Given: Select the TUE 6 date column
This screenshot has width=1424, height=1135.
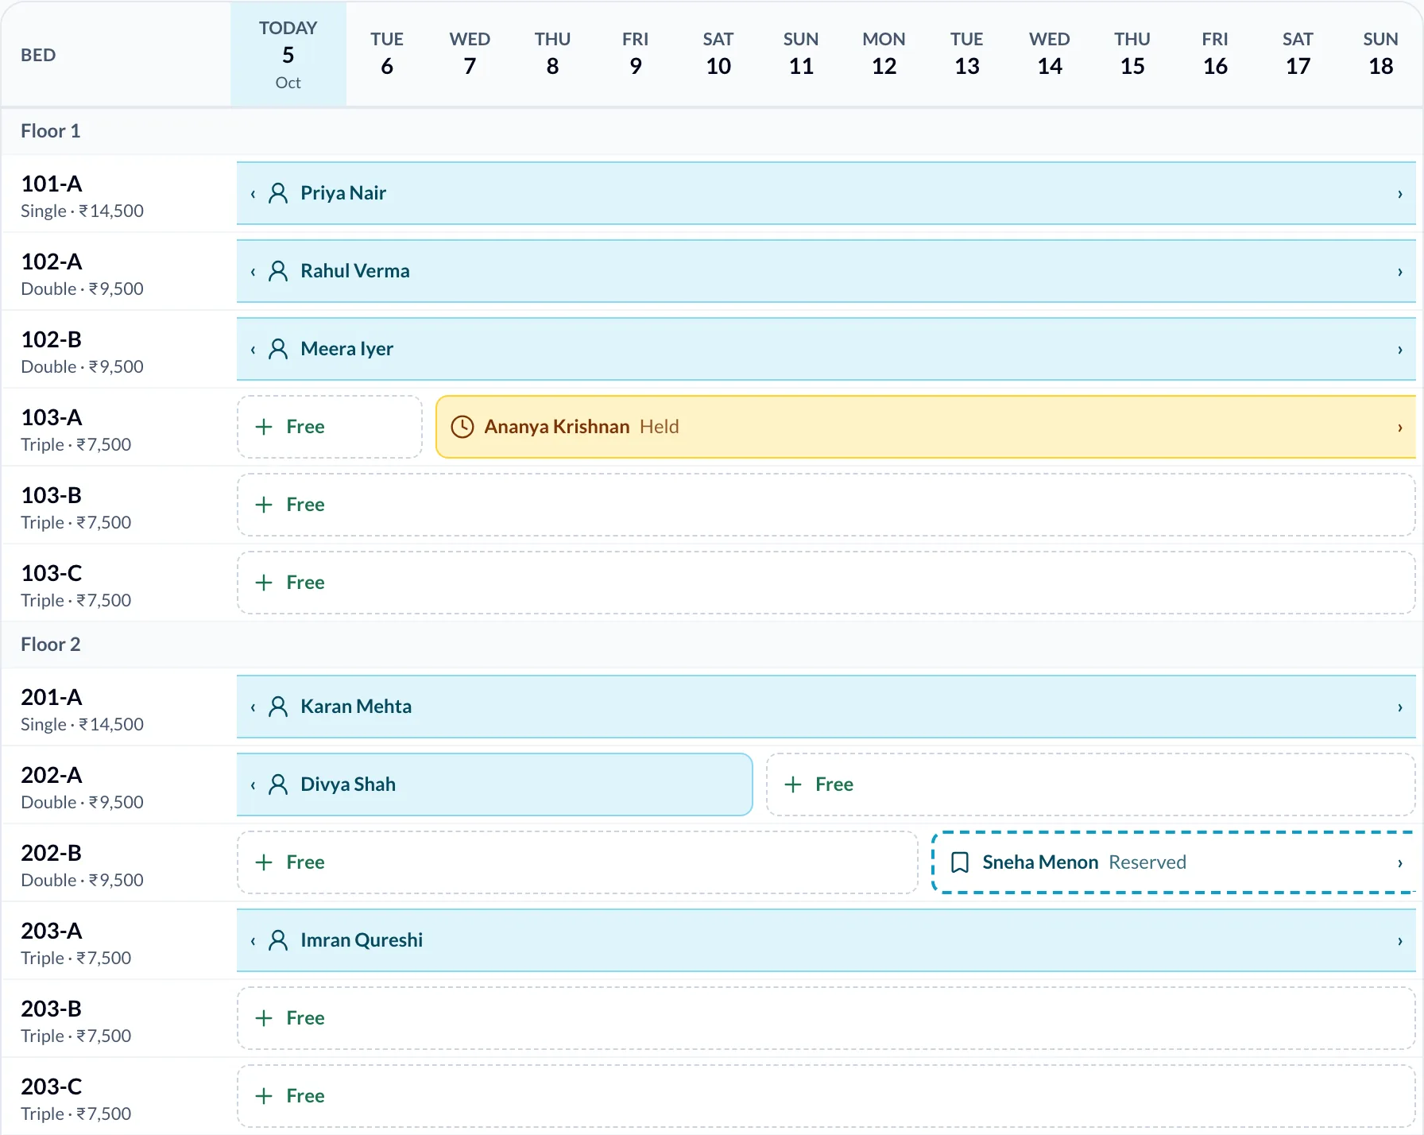Looking at the screenshot, I should pos(387,54).
